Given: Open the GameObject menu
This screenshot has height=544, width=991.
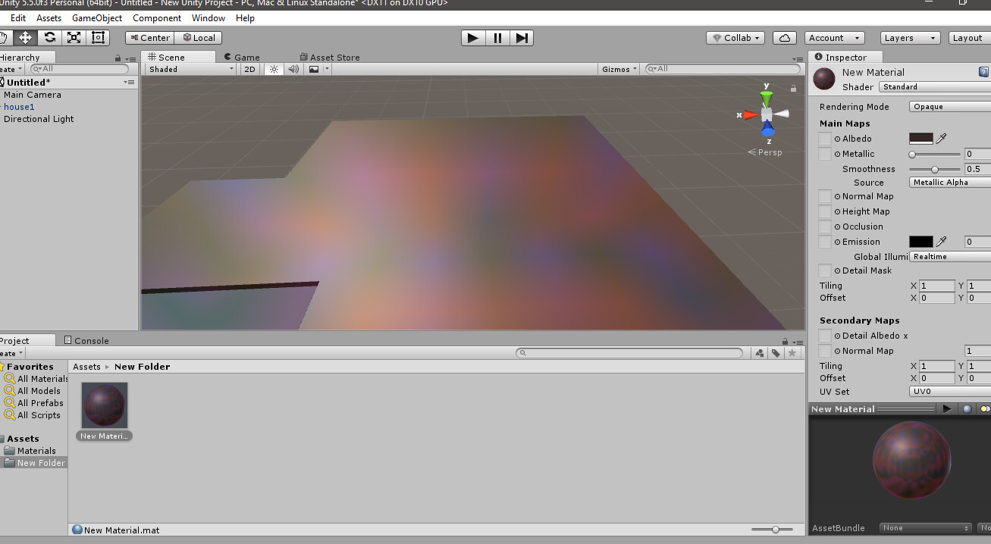Looking at the screenshot, I should click(x=96, y=17).
